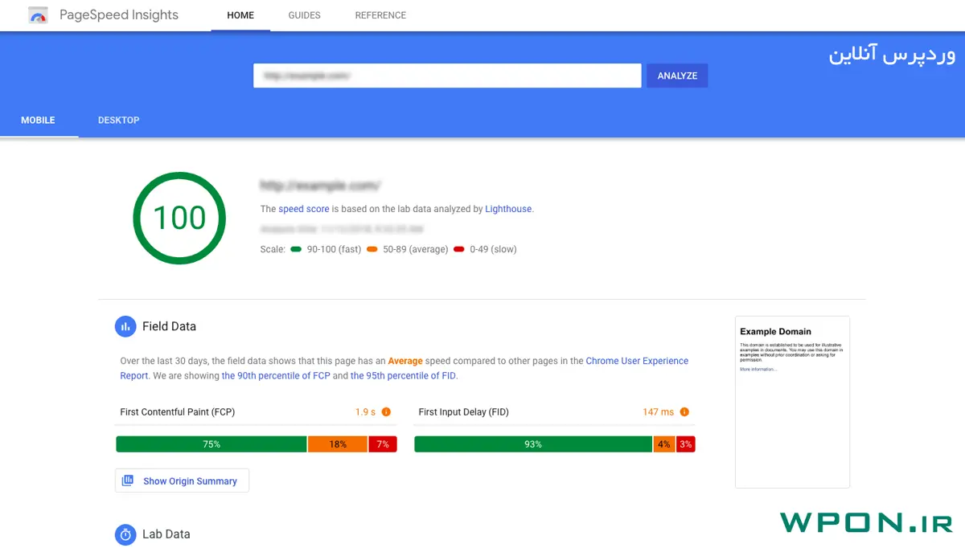Viewport: 965px width, 548px height.
Task: Open the Reference menu item
Action: (x=380, y=15)
